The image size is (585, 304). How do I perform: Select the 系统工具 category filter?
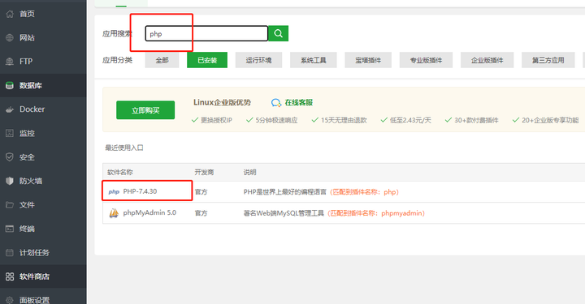point(314,60)
